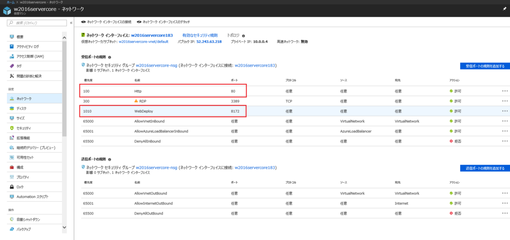Open the バックアップ menu item

[34, 229]
